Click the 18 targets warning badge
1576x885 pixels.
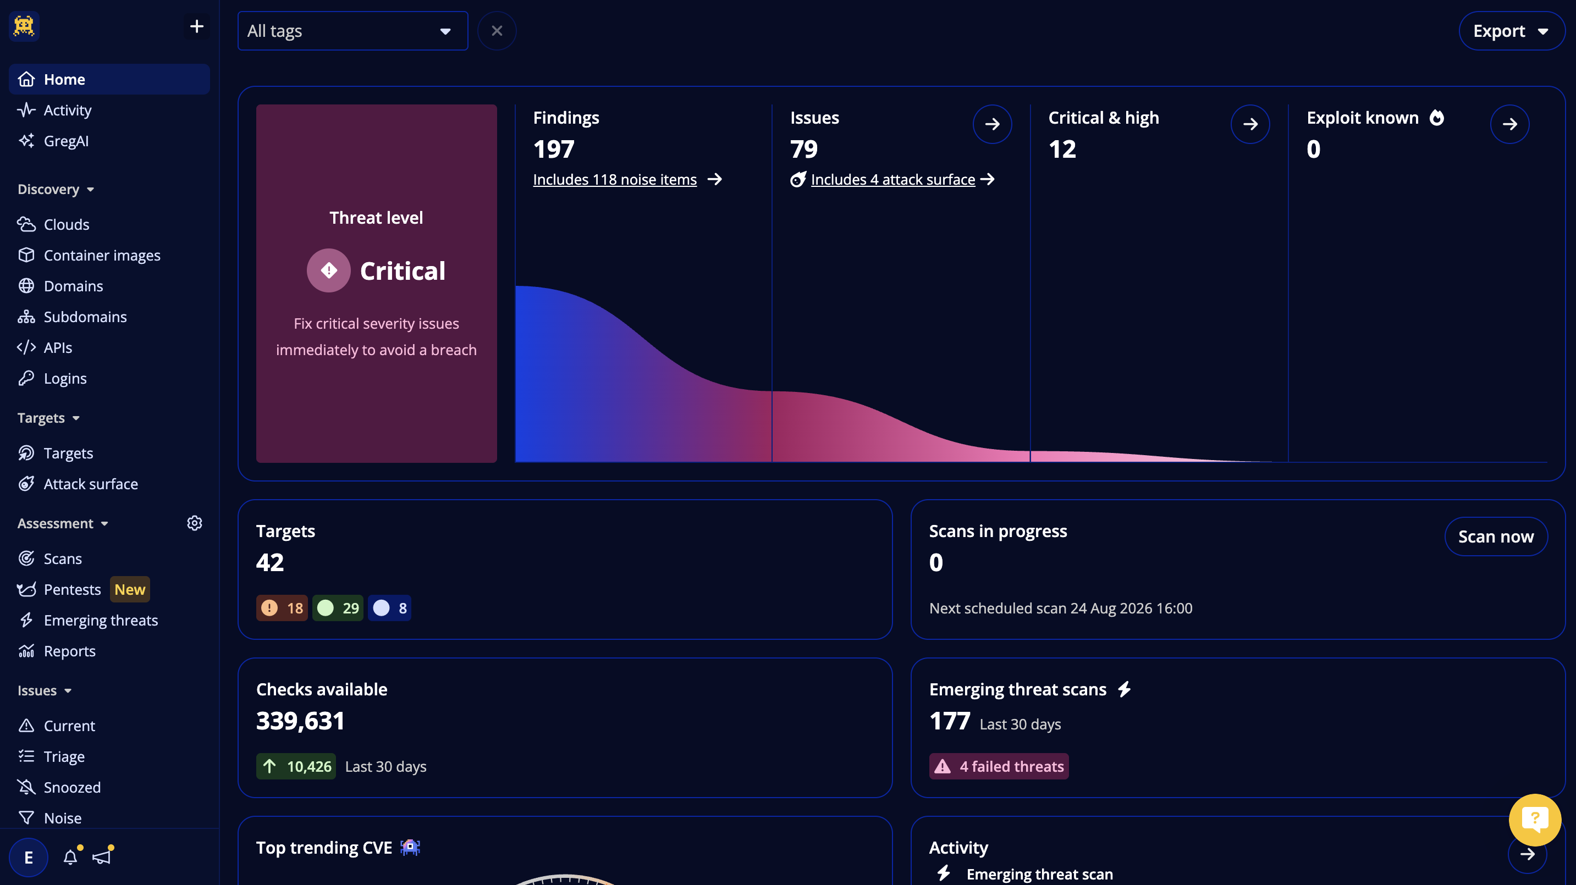pyautogui.click(x=282, y=608)
